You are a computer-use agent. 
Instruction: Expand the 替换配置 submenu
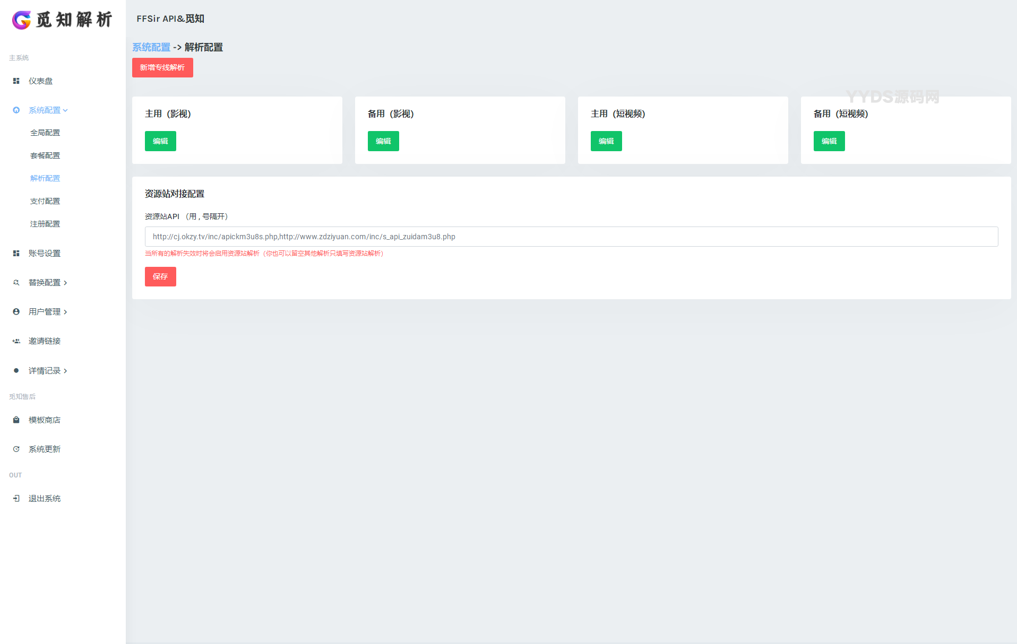tap(48, 283)
